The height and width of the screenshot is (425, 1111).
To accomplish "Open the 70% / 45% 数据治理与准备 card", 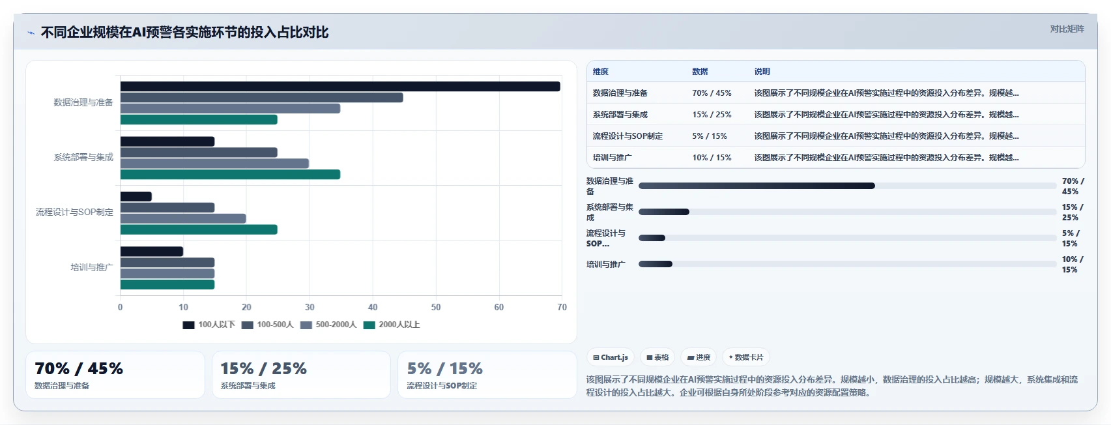I will click(x=115, y=375).
